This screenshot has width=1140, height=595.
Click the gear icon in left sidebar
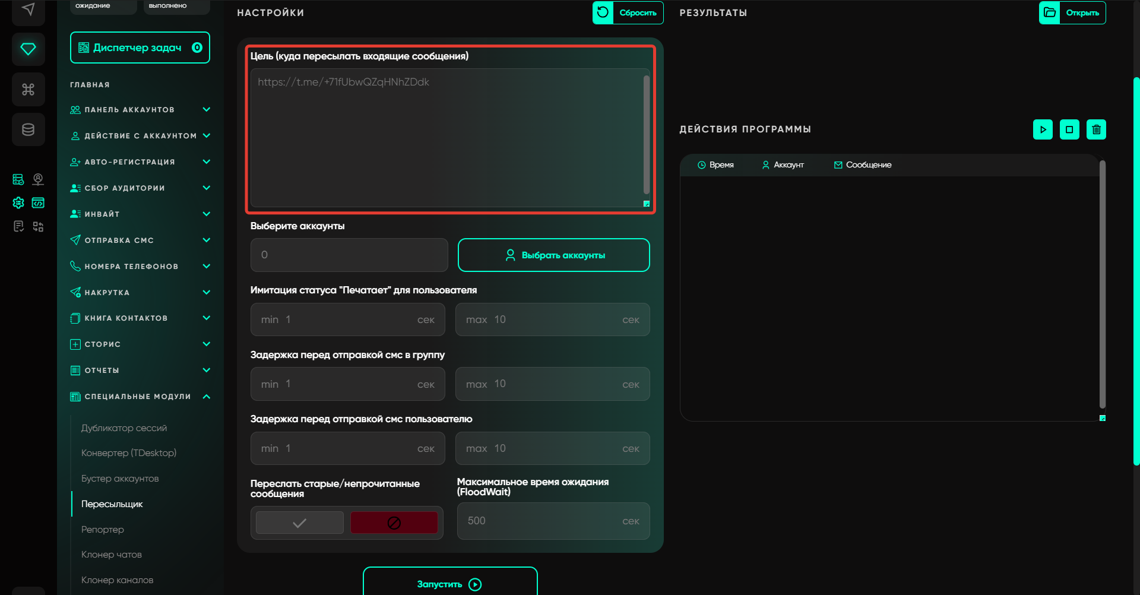tap(18, 203)
